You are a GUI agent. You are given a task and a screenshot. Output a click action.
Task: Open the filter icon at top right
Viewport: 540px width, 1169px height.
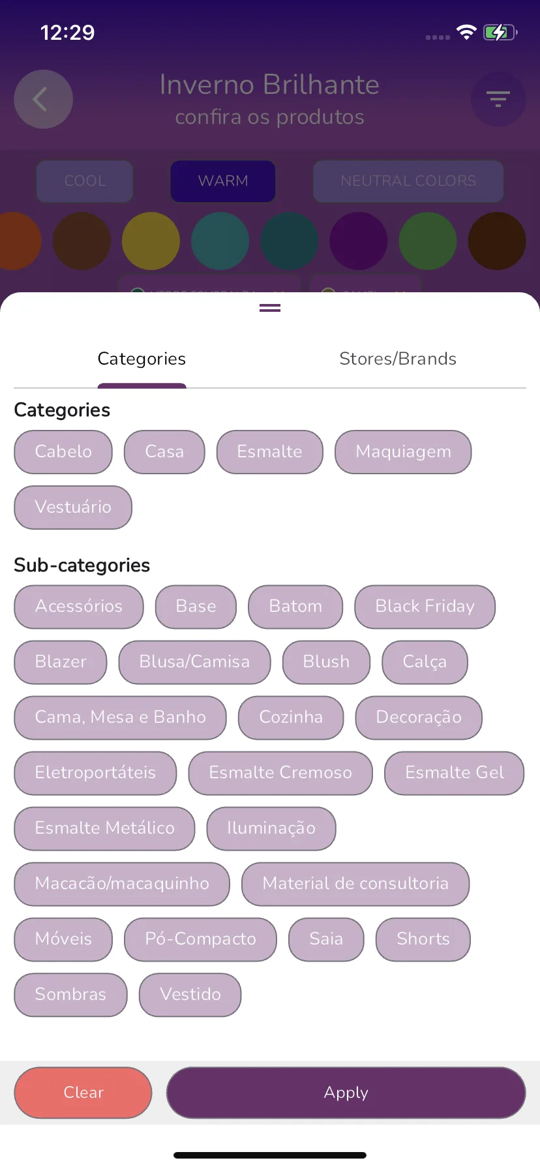click(498, 99)
